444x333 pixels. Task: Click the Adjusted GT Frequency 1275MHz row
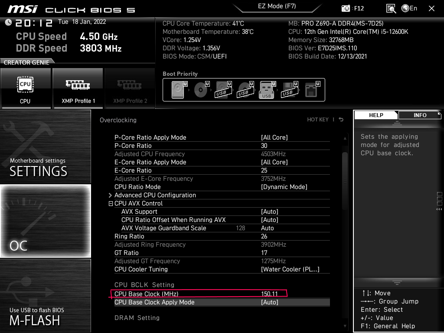pyautogui.click(x=222, y=261)
